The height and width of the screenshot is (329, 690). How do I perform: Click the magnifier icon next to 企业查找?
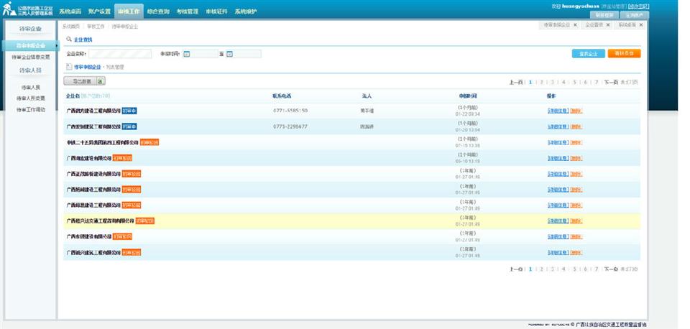[x=69, y=40]
